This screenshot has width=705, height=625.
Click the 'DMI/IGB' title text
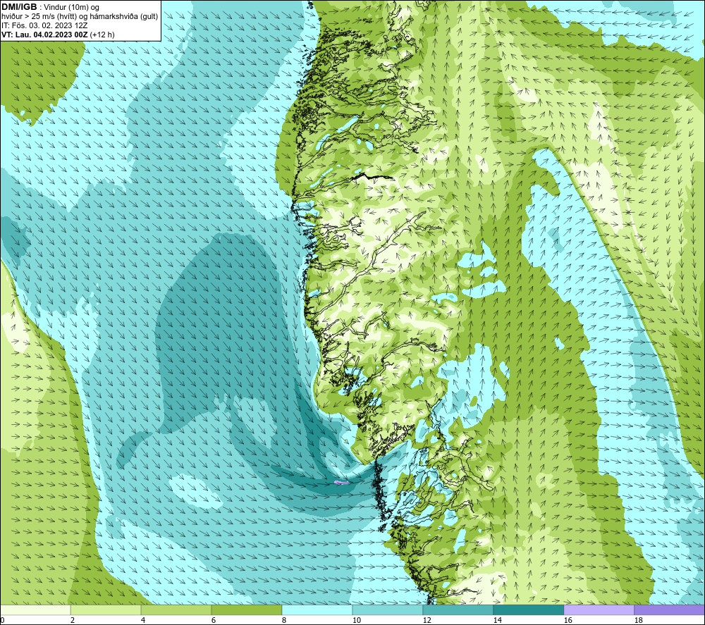19,7
